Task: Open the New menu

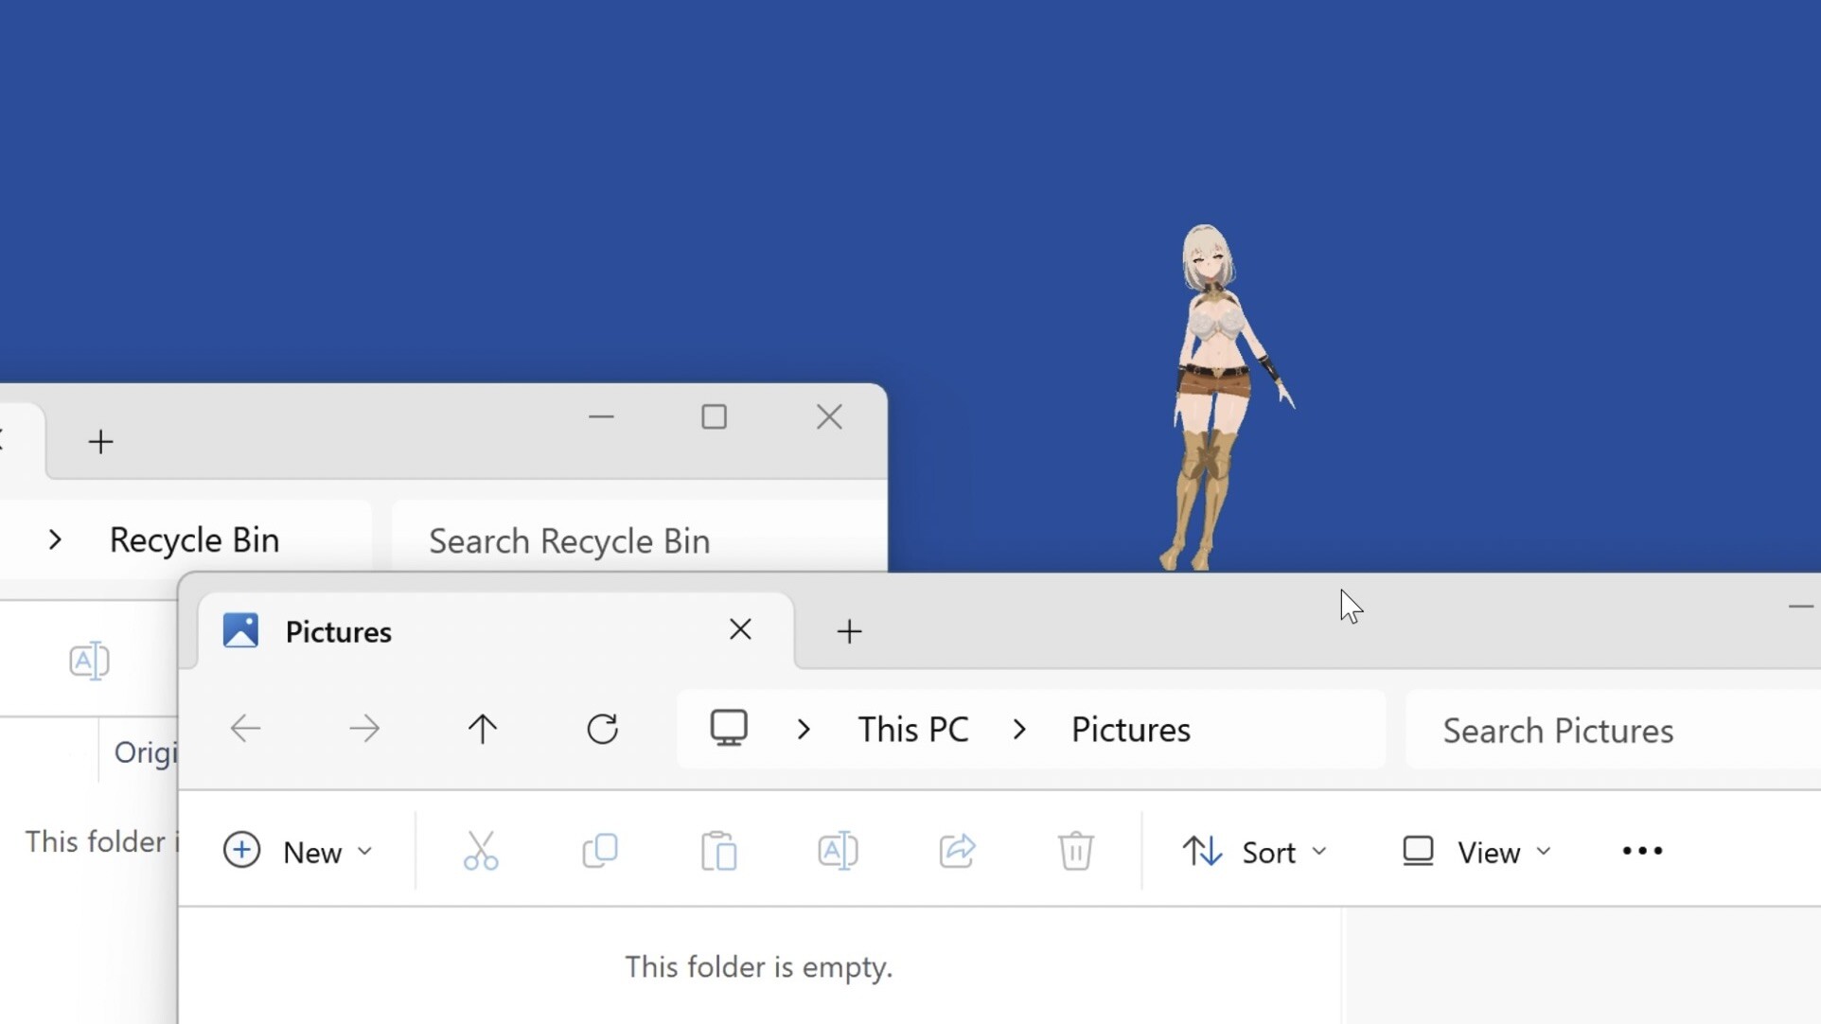Action: pyautogui.click(x=299, y=850)
